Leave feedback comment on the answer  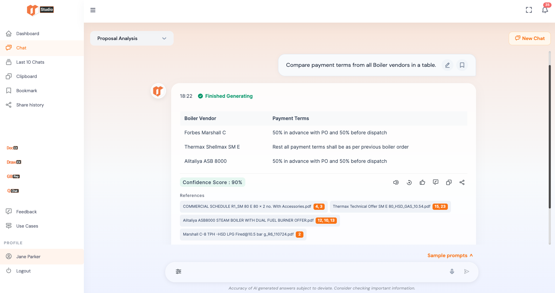click(436, 182)
